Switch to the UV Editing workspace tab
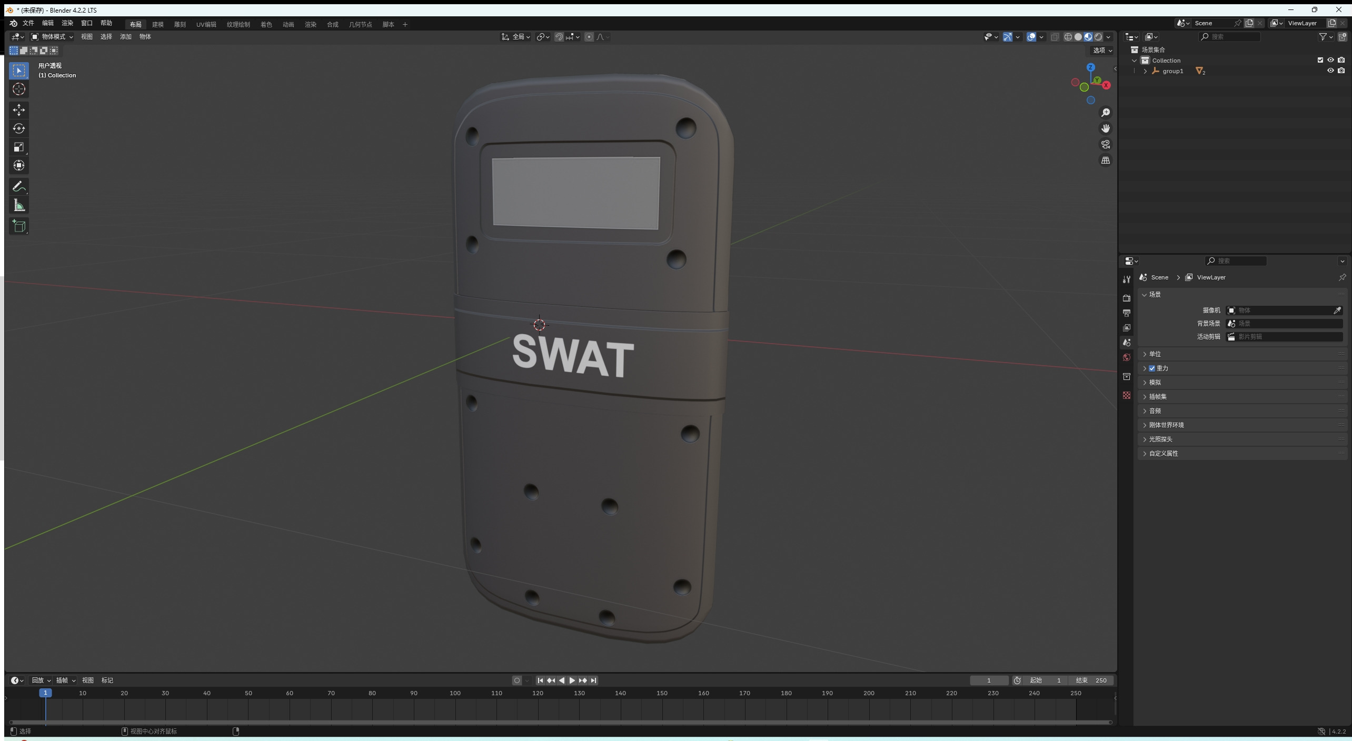This screenshot has width=1352, height=741. (206, 24)
